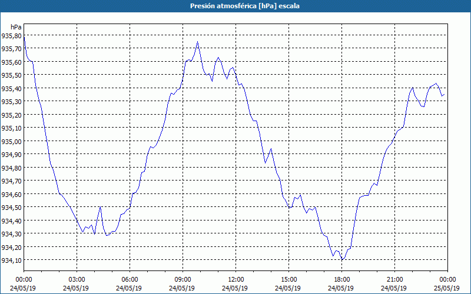Click the 934,50 axis value
Image resolution: width=471 pixels, height=294 pixels.
11,208
